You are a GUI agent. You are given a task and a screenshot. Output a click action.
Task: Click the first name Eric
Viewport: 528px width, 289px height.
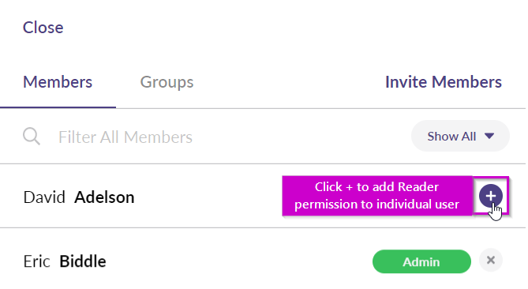coord(36,261)
